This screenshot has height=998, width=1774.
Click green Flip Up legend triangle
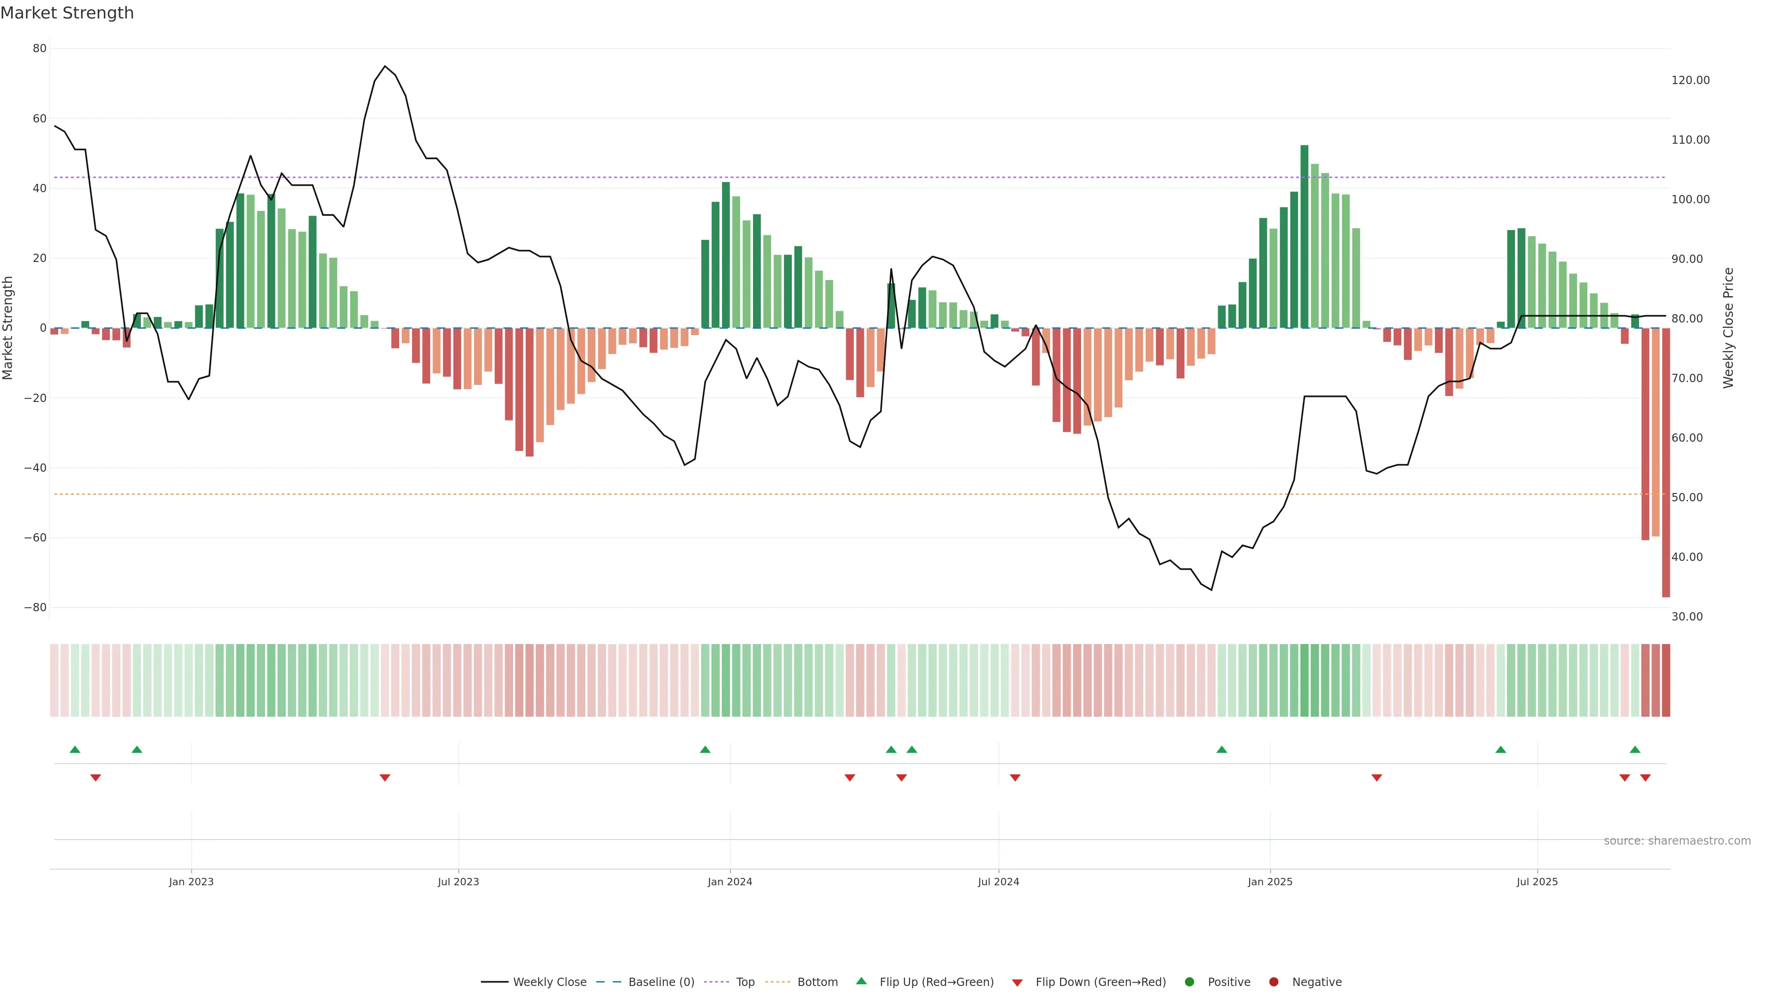point(861,981)
